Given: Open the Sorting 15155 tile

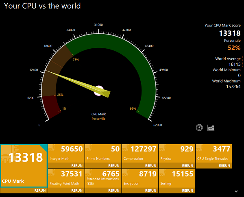Looking at the screenshot, I should coord(177,178).
